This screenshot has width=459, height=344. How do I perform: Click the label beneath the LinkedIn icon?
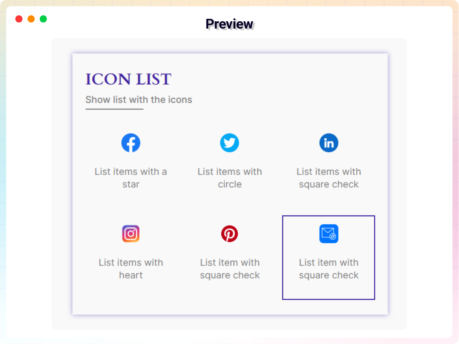(x=329, y=178)
